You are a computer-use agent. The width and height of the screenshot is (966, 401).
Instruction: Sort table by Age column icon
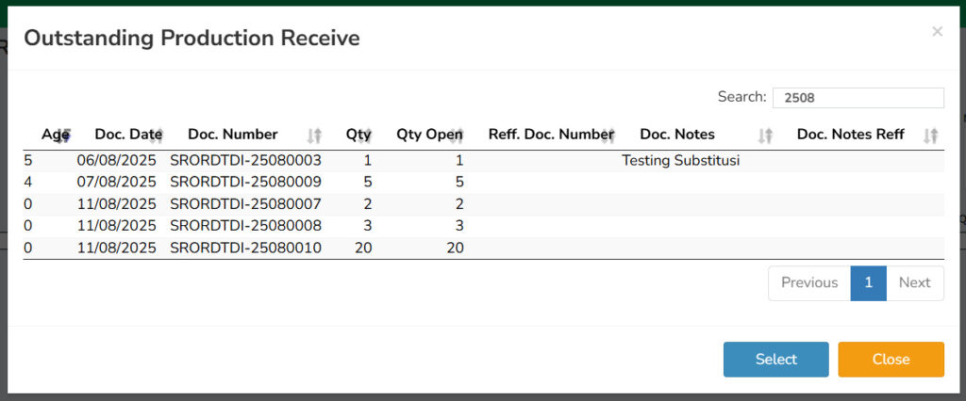[64, 136]
